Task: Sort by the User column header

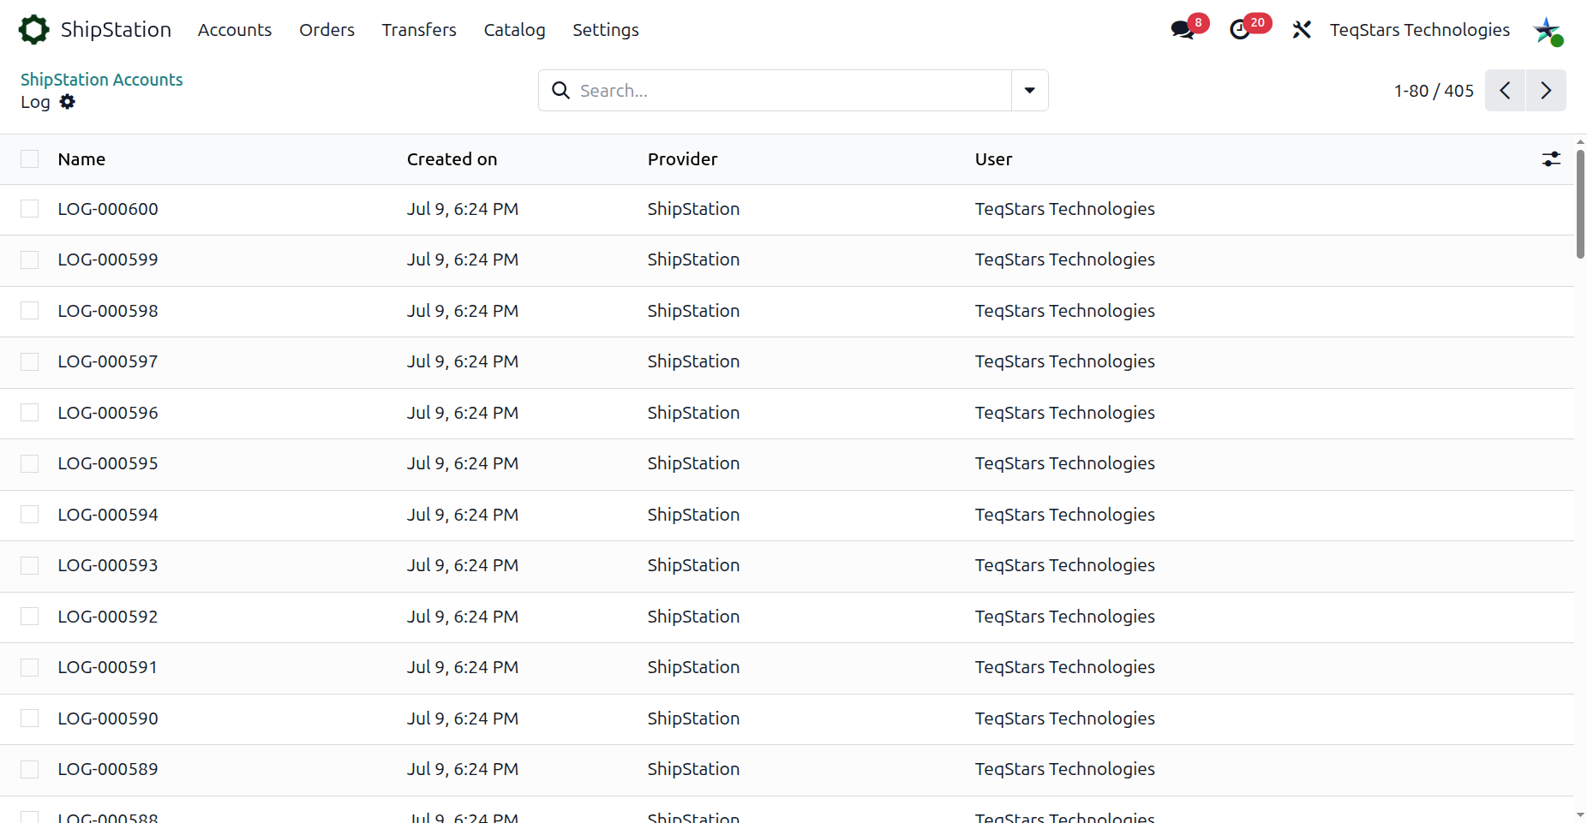Action: [993, 159]
